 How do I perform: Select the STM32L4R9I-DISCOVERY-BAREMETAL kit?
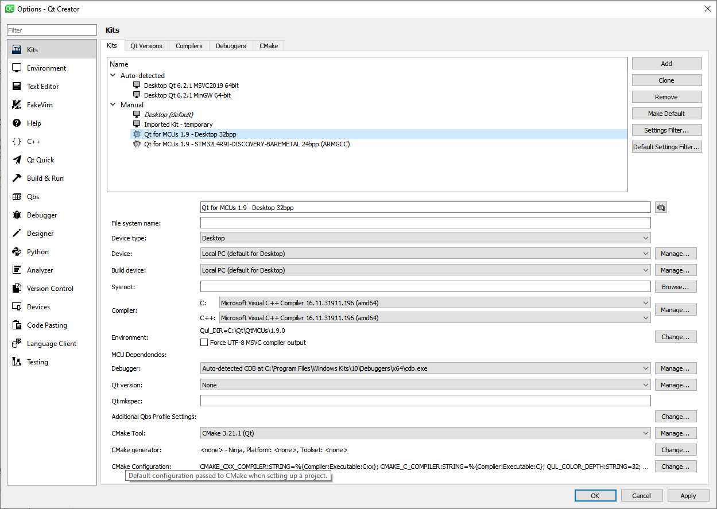click(247, 144)
